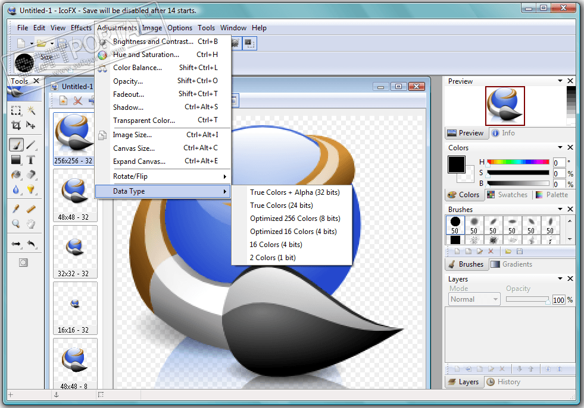Open dropdown arrow next to new file icon
Screen dimensions: 584x408
(x=32, y=44)
